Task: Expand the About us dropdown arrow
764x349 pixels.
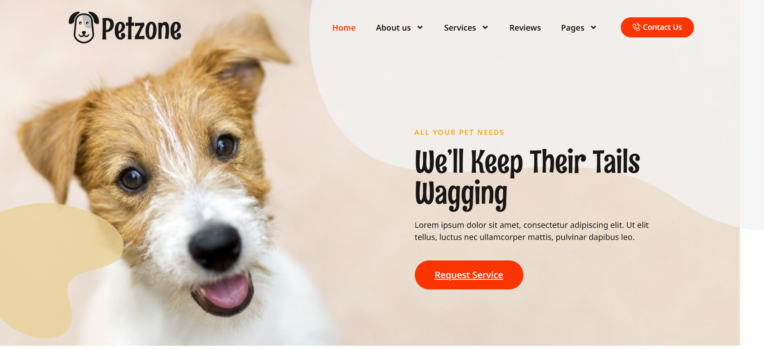Action: tap(420, 27)
